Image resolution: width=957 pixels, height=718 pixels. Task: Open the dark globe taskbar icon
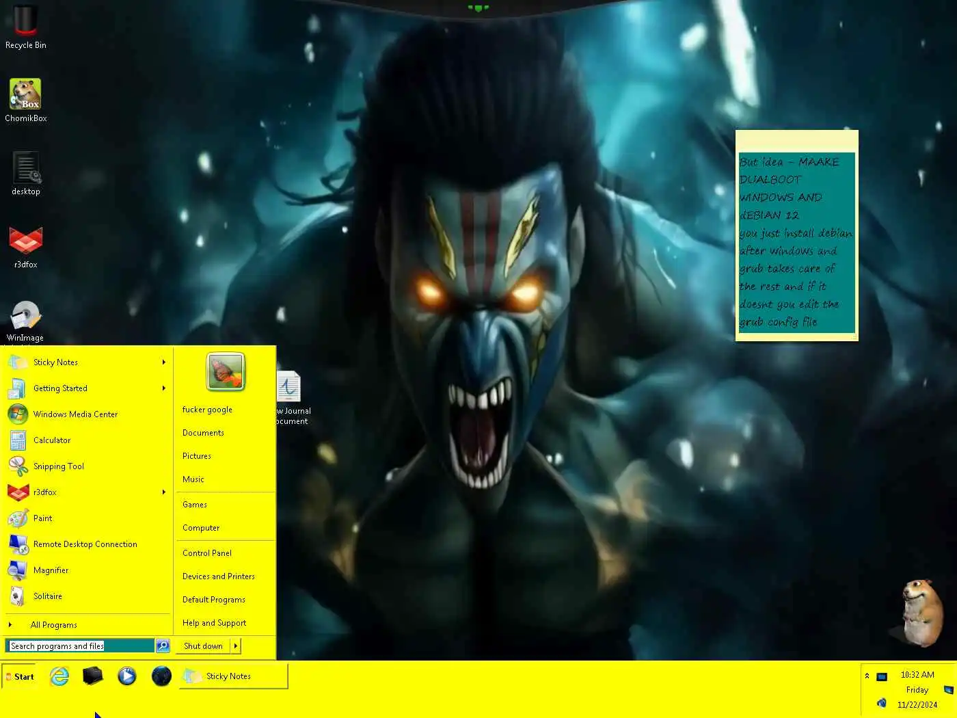[x=161, y=676]
